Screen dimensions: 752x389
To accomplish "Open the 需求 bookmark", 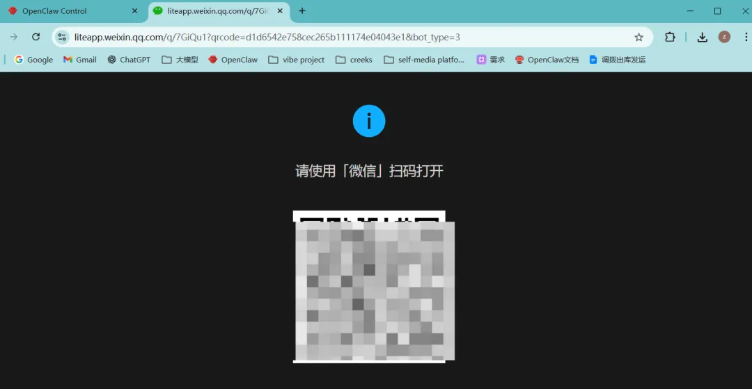I will pos(490,60).
